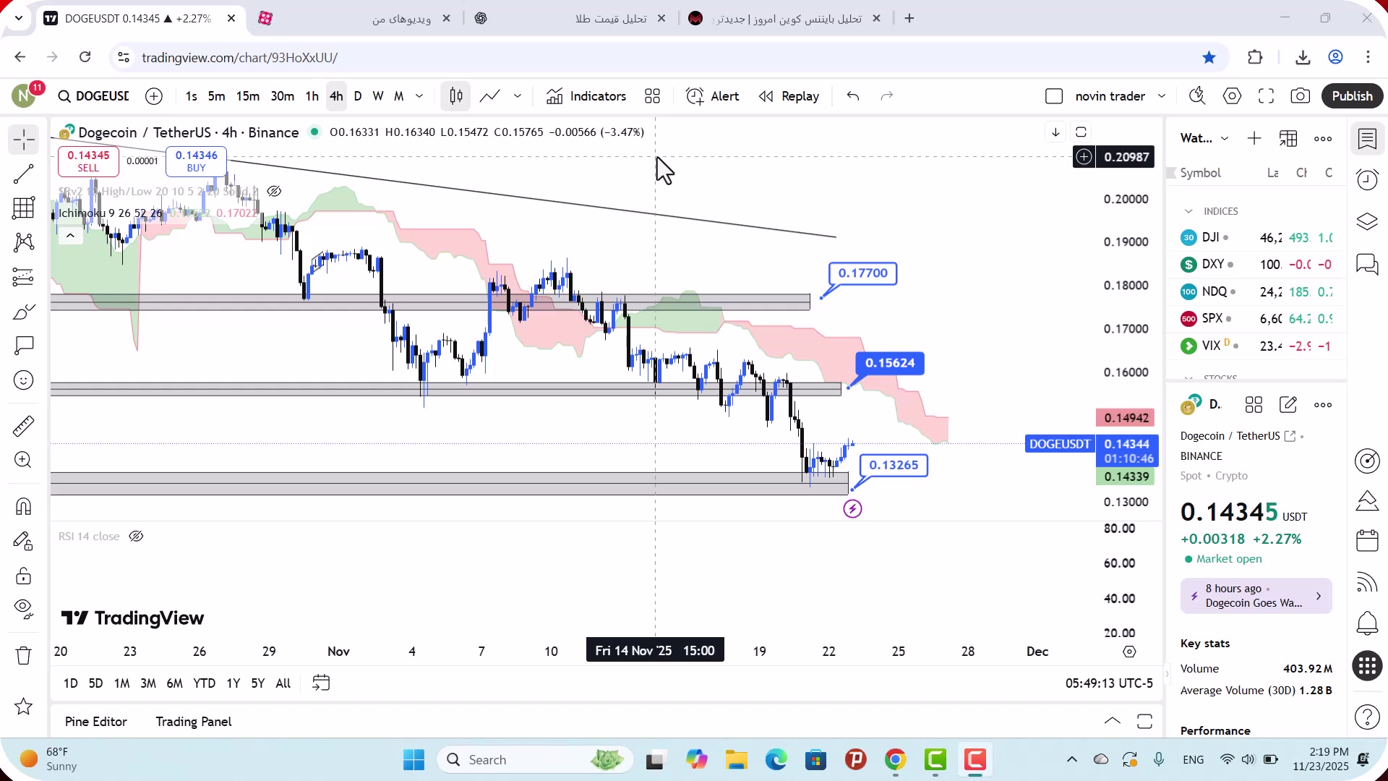Open the timeframe dropdown arrow
This screenshot has width=1388, height=781.
point(419,96)
